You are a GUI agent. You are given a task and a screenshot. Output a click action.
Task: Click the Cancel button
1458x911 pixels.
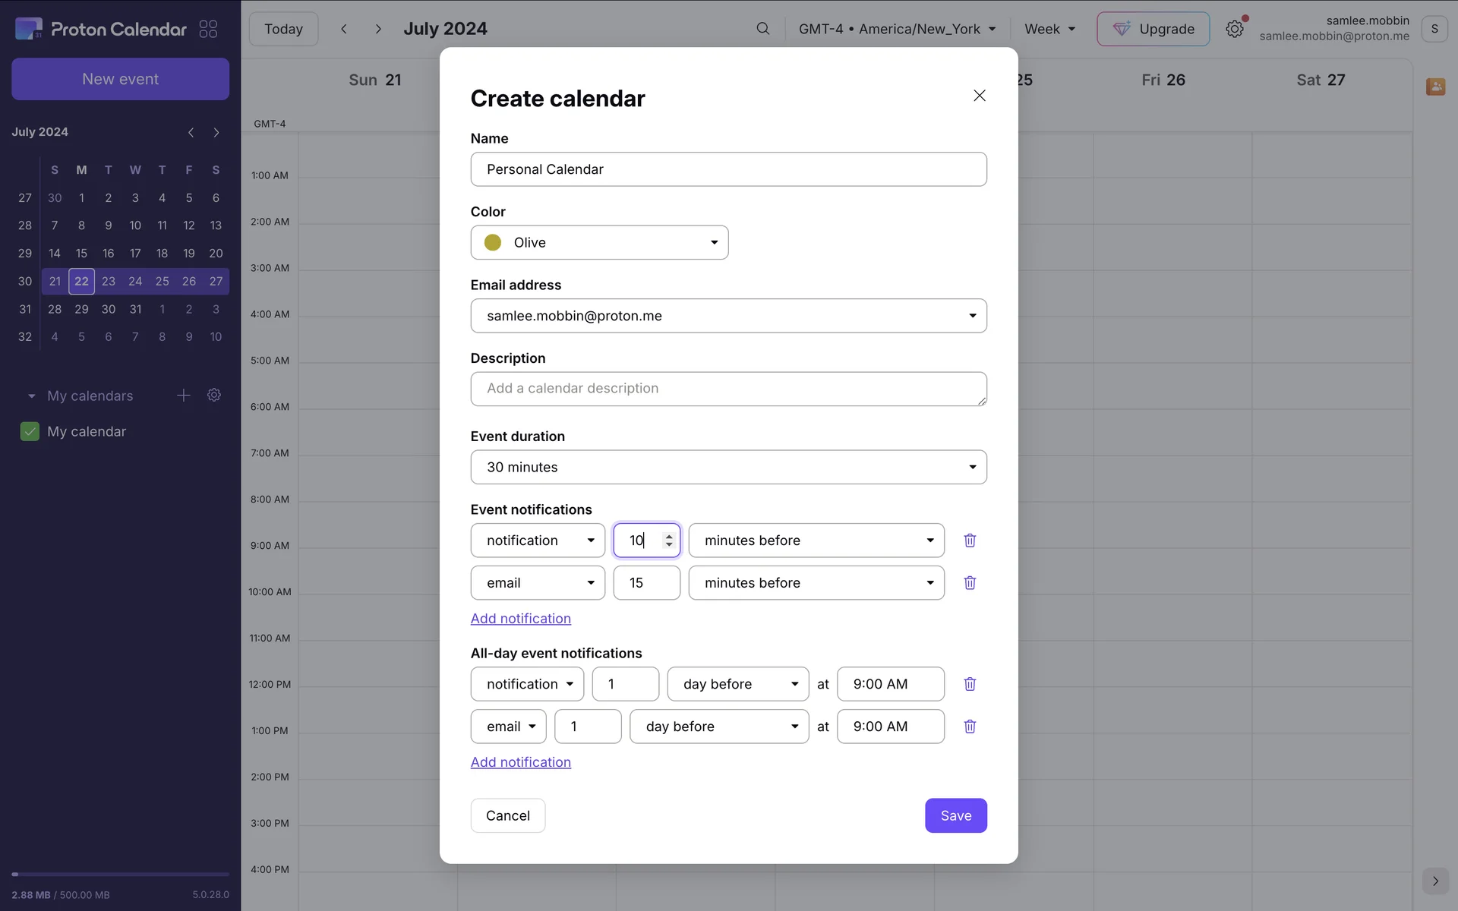[x=507, y=815]
